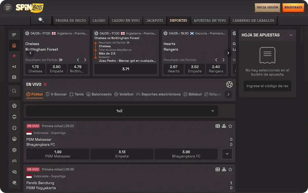
Task: Open match stats icon for Persib Bandung
Action: (218, 169)
